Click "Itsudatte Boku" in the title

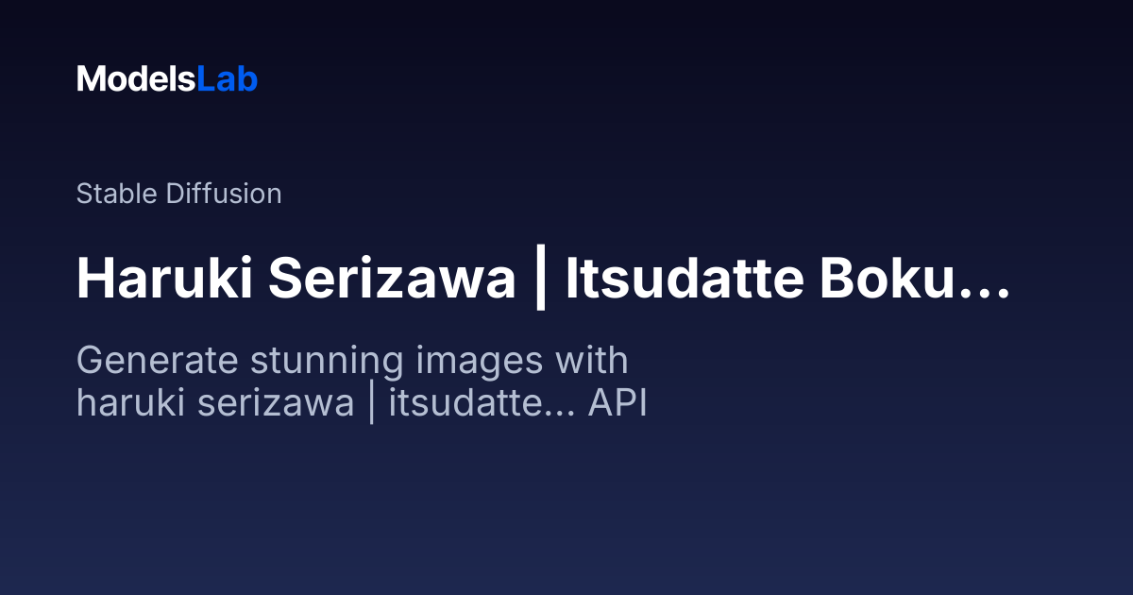click(762, 280)
